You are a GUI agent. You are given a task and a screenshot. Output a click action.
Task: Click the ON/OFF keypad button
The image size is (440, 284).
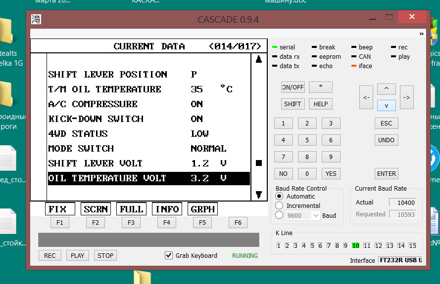tap(293, 87)
